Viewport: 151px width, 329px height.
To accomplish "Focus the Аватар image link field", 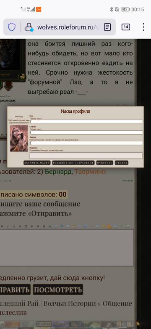I will tap(86, 143).
